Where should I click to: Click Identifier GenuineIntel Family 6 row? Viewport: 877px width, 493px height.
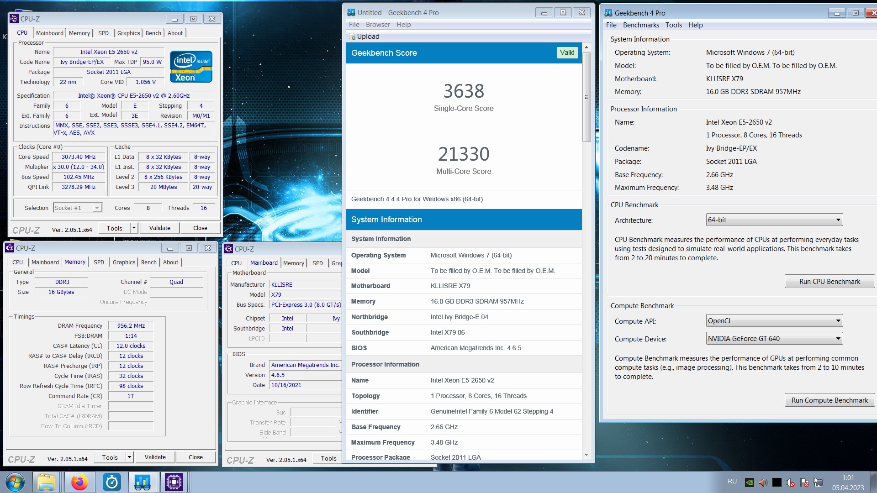coord(464,411)
